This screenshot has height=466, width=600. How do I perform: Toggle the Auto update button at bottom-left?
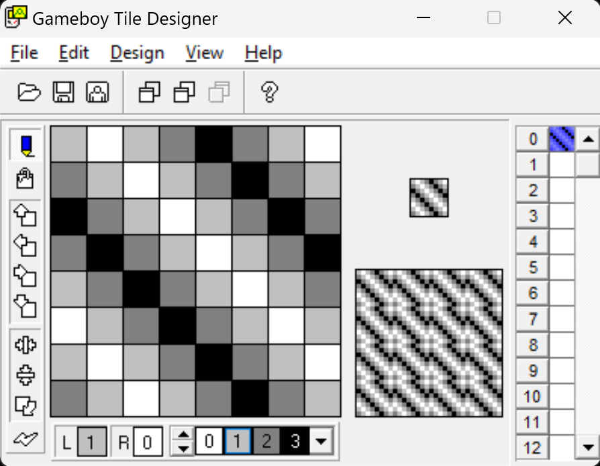[26, 438]
